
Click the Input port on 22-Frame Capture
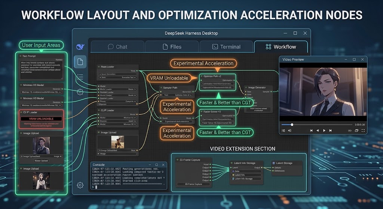coord(210,164)
